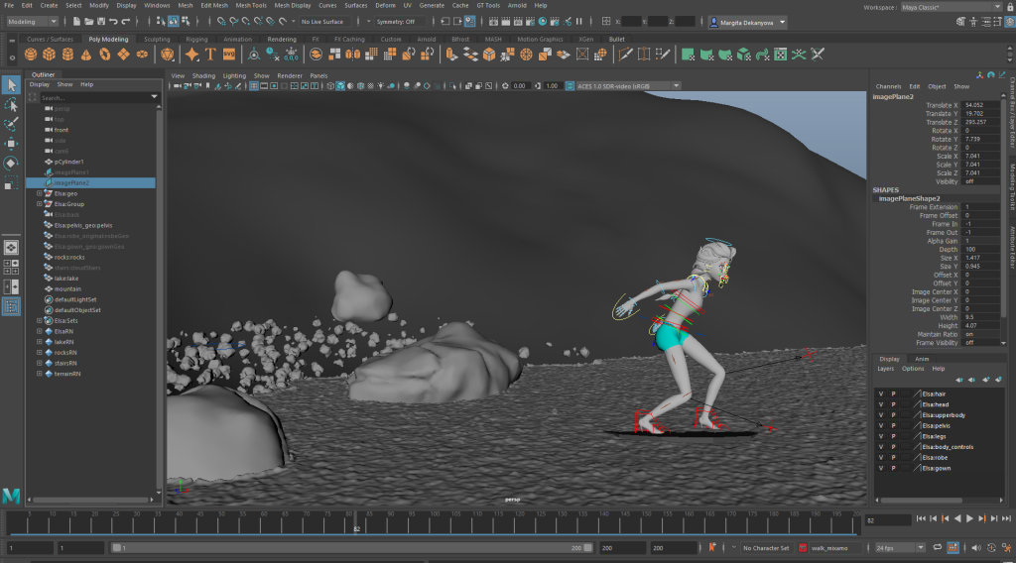The height and width of the screenshot is (563, 1016).
Task: Create a polygon cone from shelf
Action: 86,55
